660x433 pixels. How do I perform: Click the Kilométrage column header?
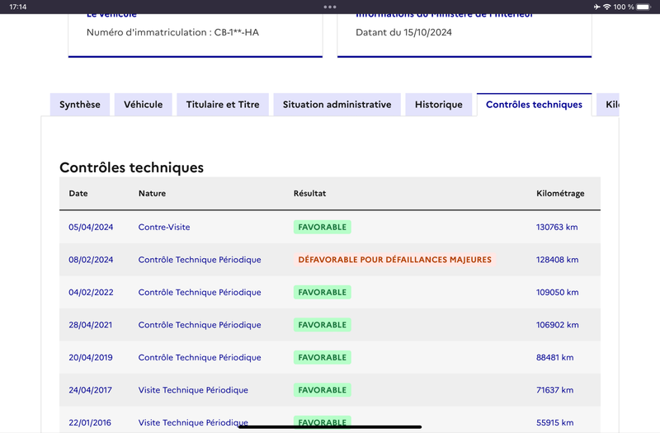click(x=560, y=193)
